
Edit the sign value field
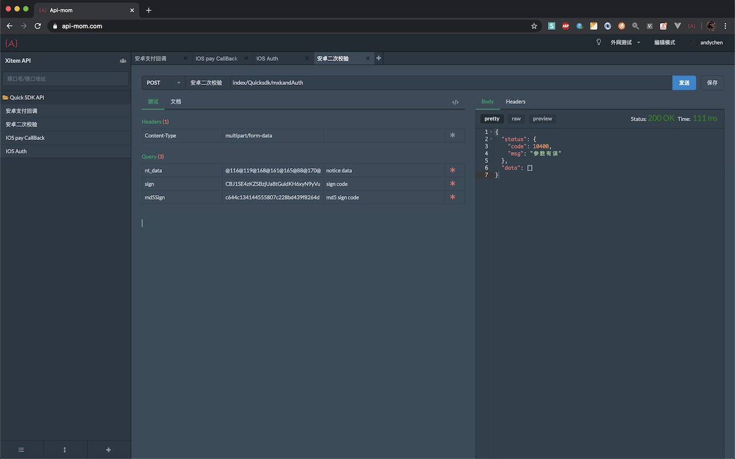point(273,184)
